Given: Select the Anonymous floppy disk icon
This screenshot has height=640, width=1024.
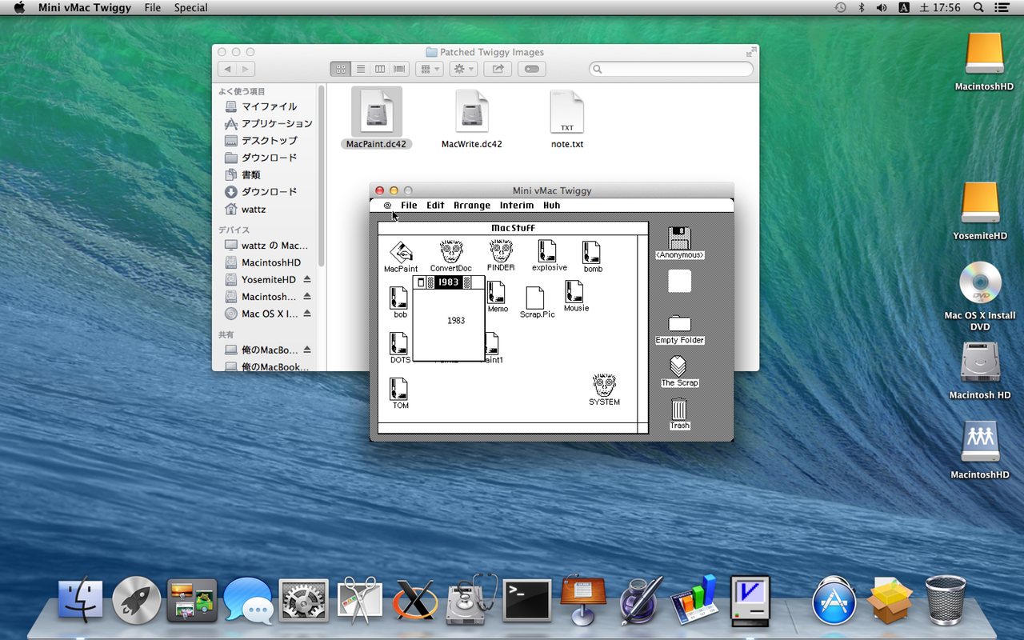Looking at the screenshot, I should pyautogui.click(x=679, y=238).
